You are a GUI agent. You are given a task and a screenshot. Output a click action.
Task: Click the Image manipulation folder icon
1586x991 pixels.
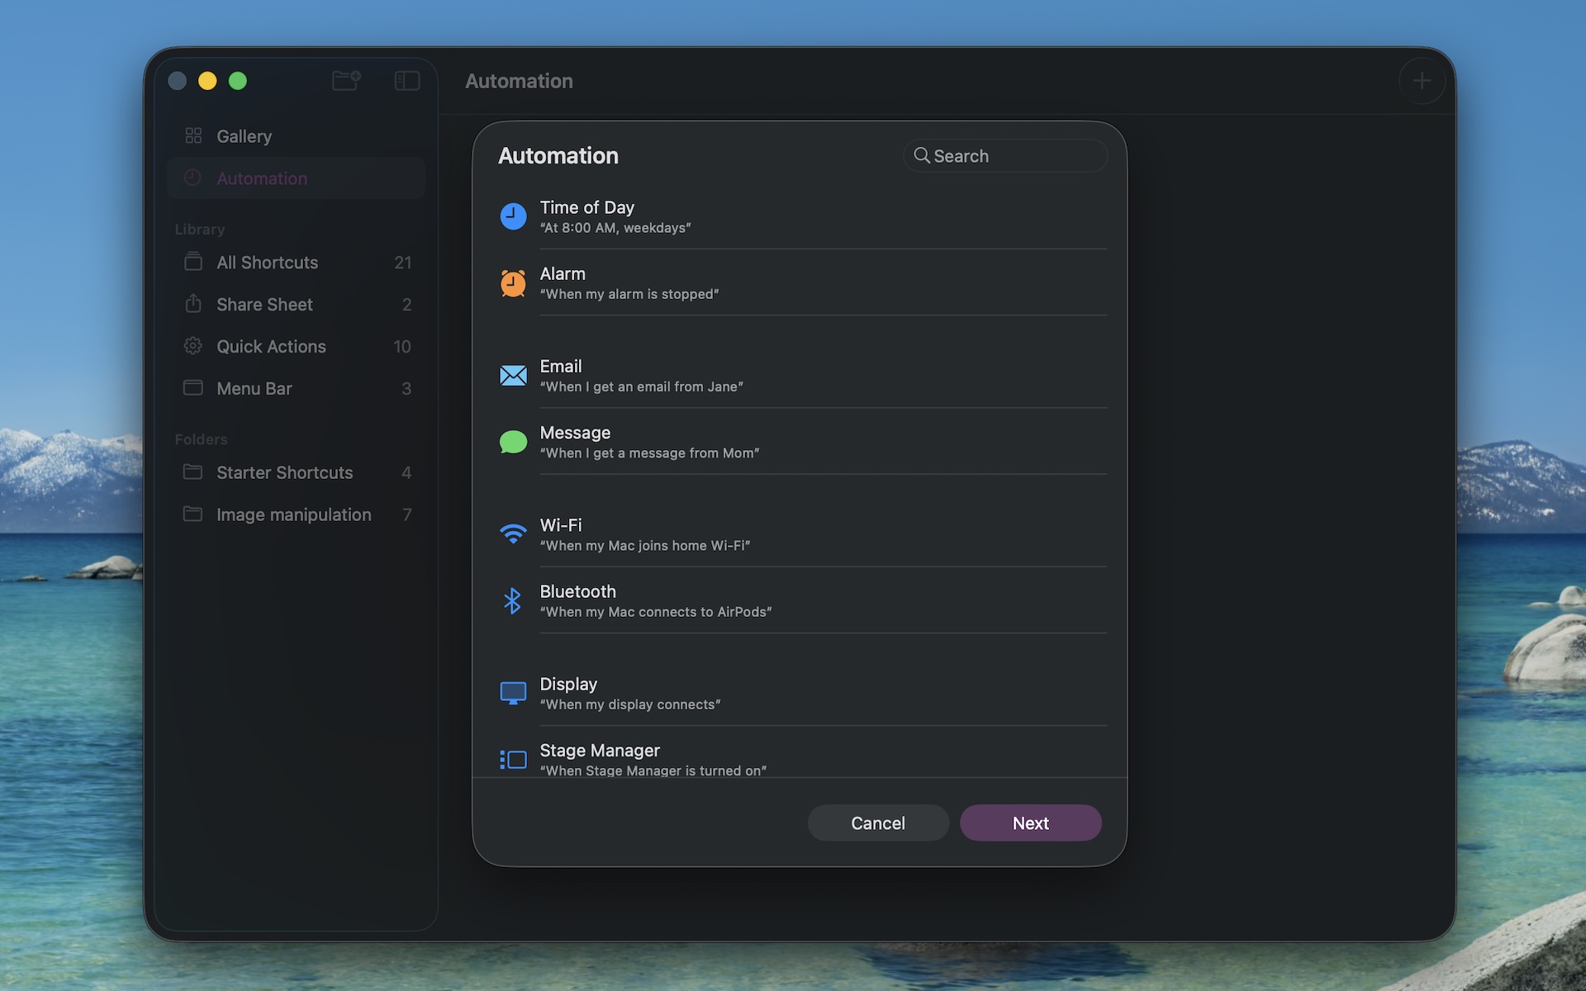[192, 514]
